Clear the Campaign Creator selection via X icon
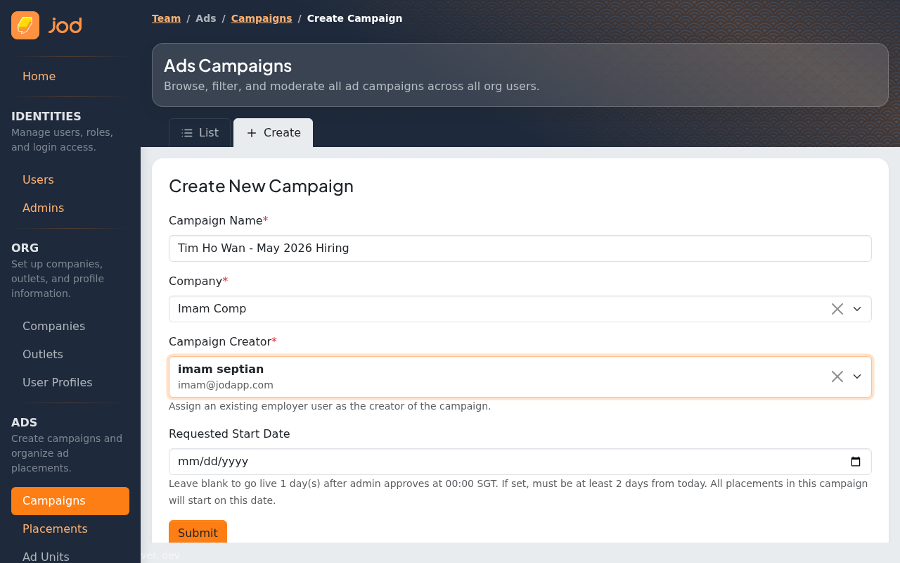Viewport: 900px width, 563px height. click(836, 377)
